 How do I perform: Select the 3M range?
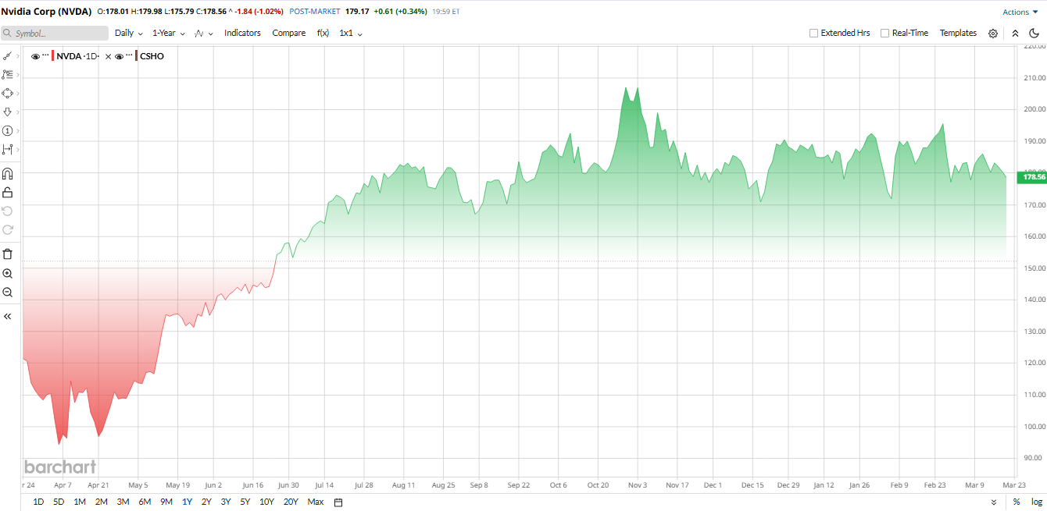coord(123,502)
